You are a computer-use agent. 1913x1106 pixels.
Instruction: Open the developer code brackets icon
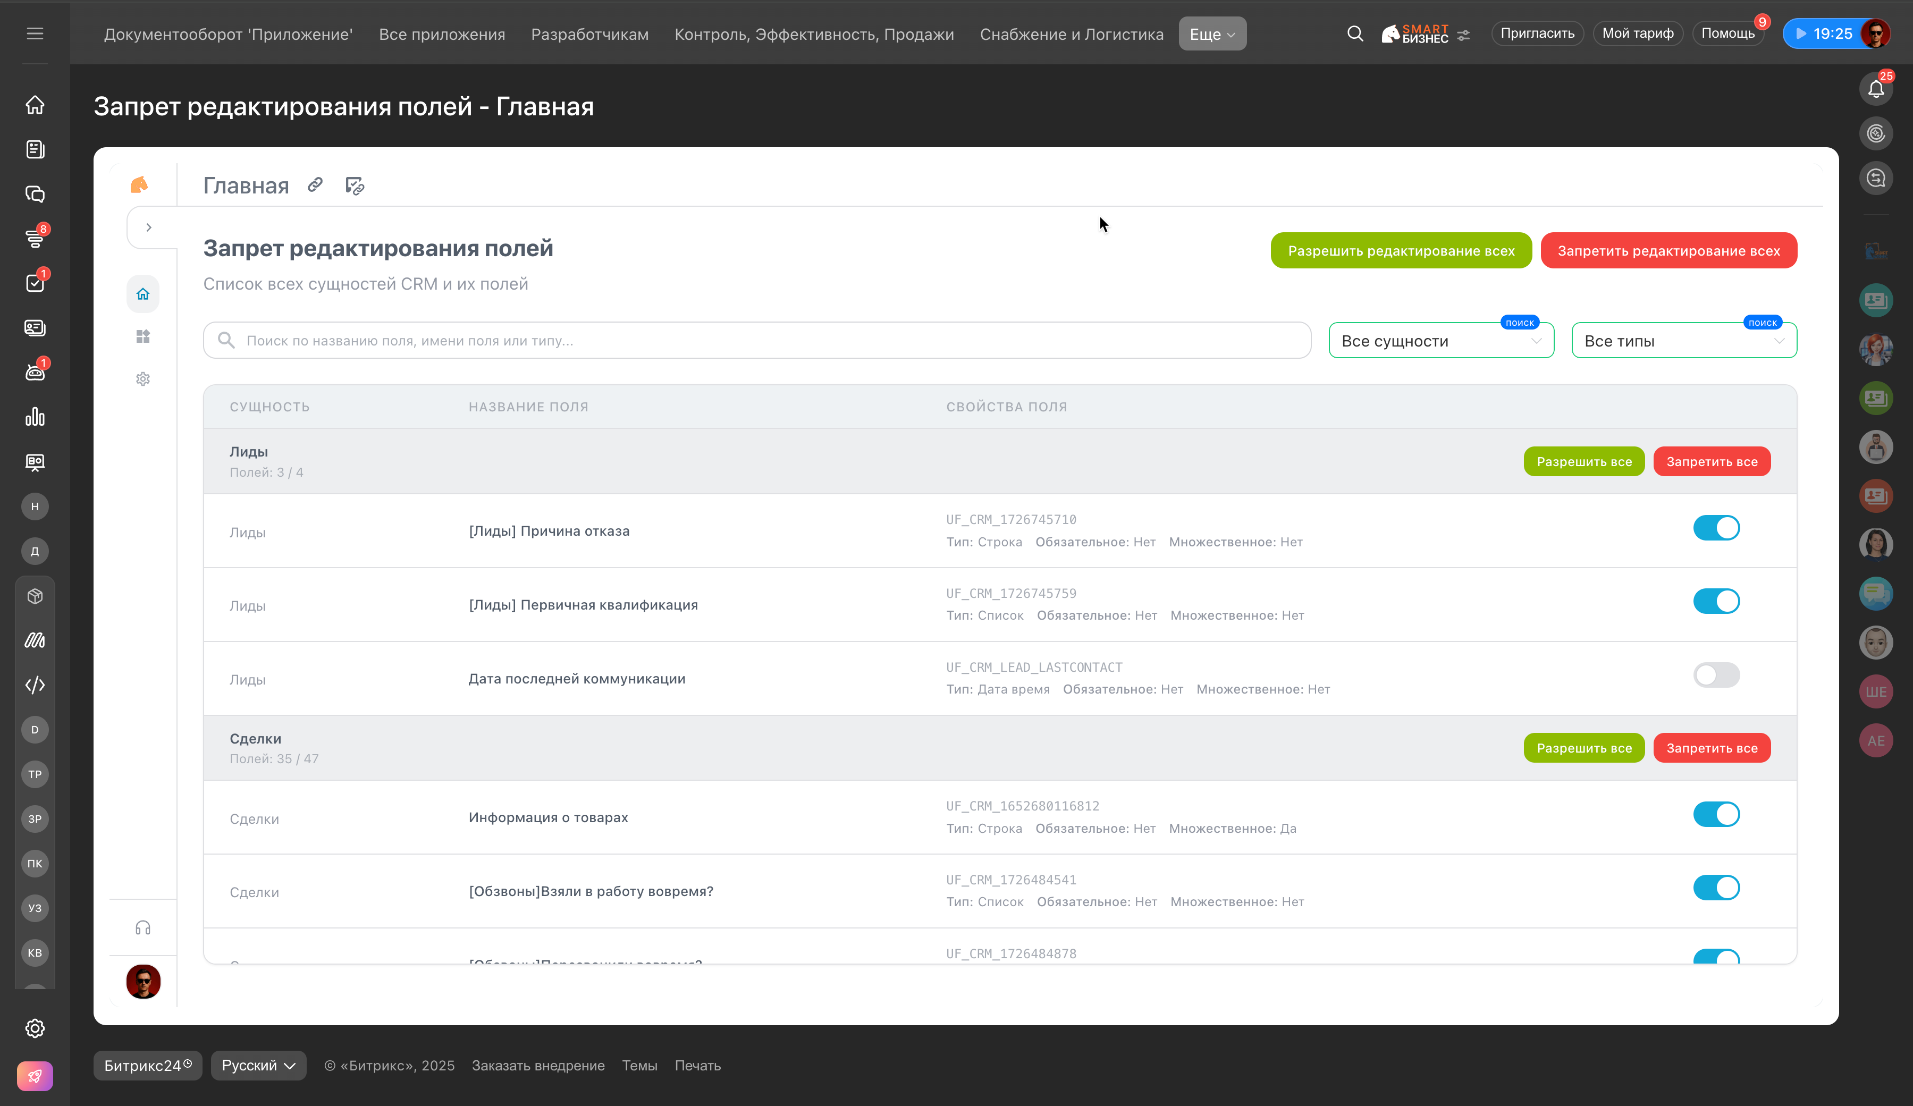point(35,685)
